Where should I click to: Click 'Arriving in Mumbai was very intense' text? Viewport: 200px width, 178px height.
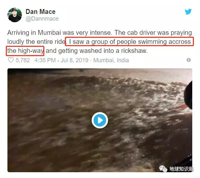click(60, 33)
